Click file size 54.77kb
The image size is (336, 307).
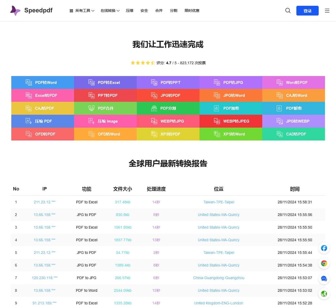(x=123, y=253)
